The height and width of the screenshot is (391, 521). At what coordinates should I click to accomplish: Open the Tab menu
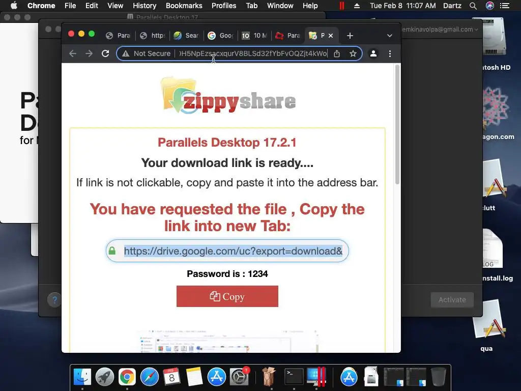click(x=251, y=6)
